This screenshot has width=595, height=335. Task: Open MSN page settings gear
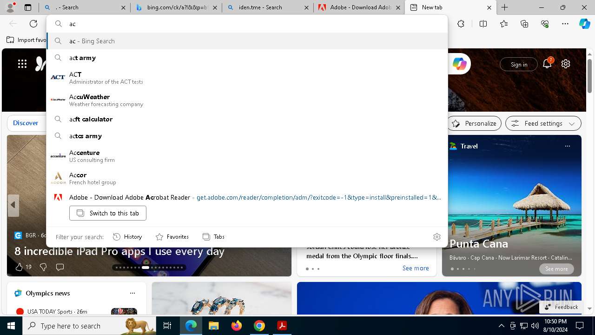click(566, 64)
